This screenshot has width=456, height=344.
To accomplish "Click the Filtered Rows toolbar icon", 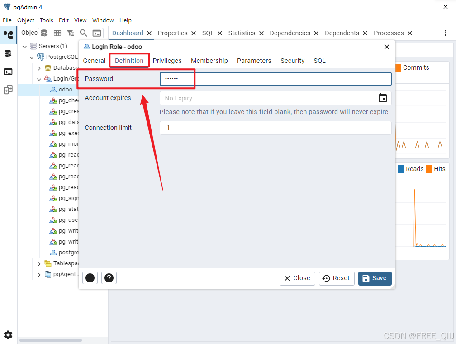I will (x=71, y=33).
